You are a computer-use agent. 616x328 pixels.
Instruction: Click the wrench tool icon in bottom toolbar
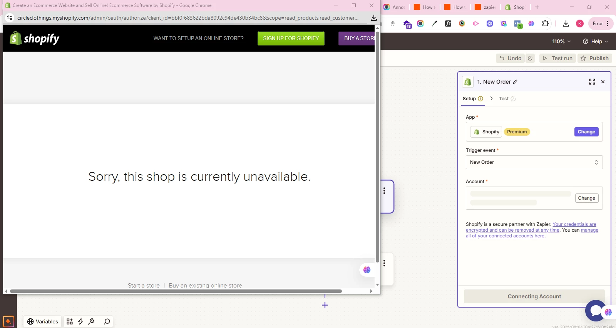91,321
